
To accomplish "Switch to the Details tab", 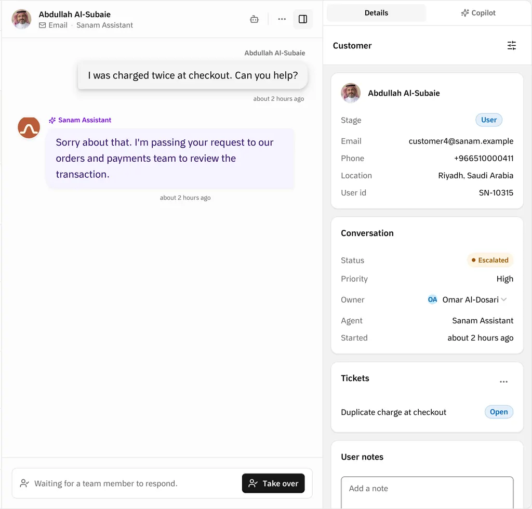I will tap(376, 13).
